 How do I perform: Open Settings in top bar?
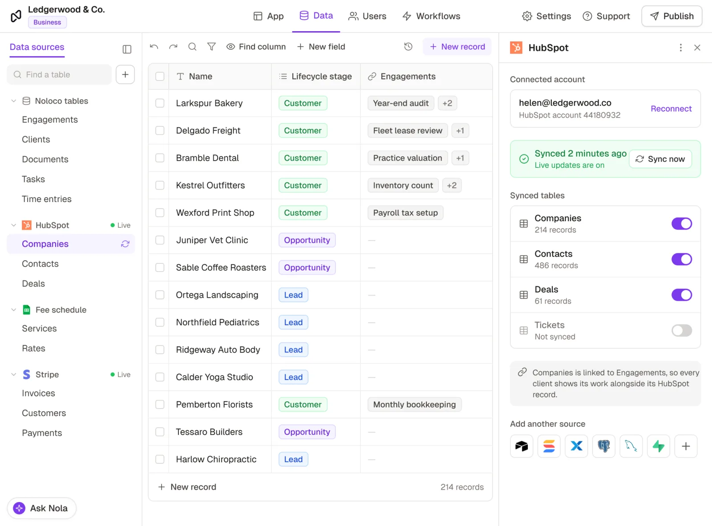546,16
